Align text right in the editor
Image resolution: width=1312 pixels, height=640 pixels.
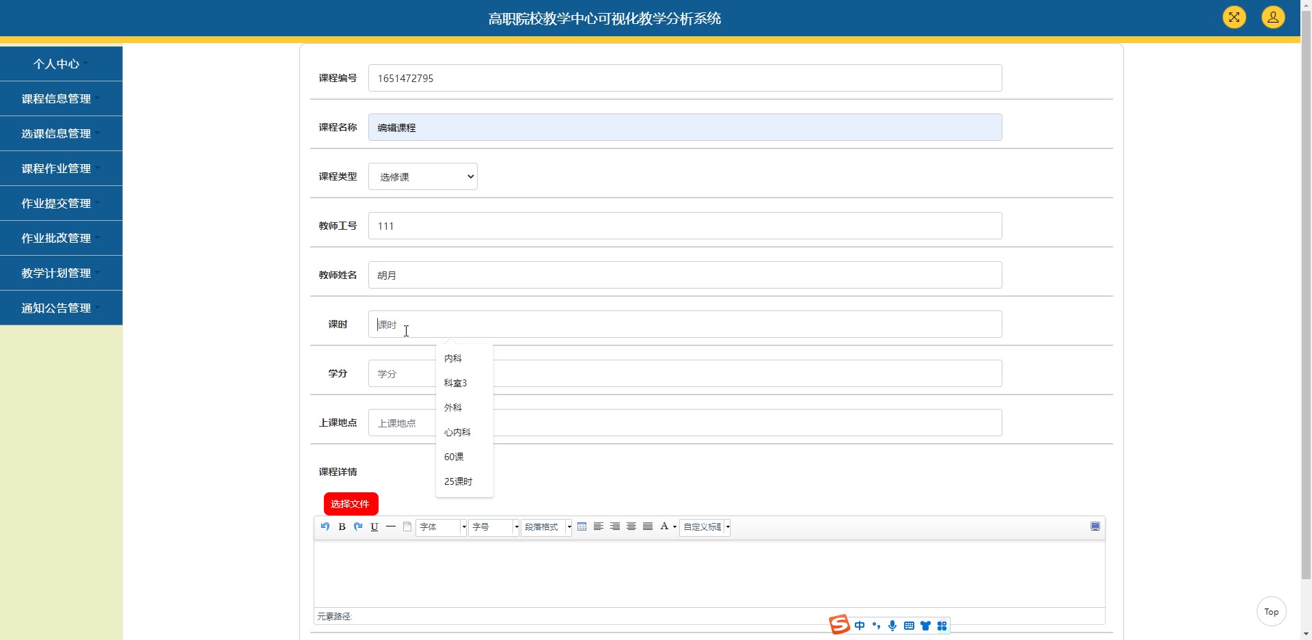tap(615, 526)
